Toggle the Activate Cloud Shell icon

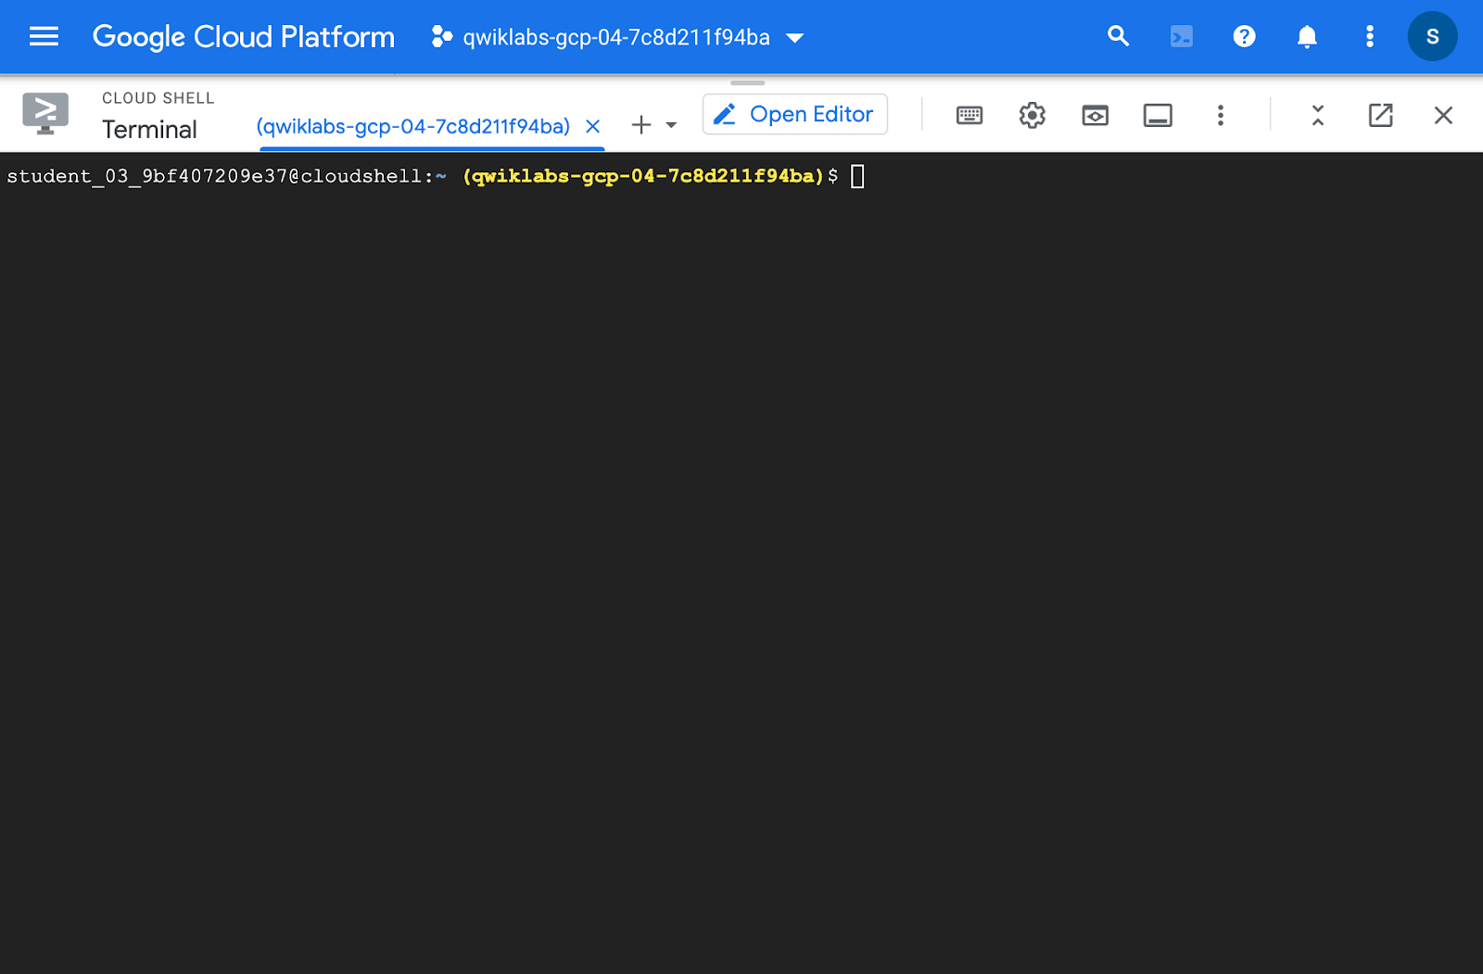(1181, 37)
